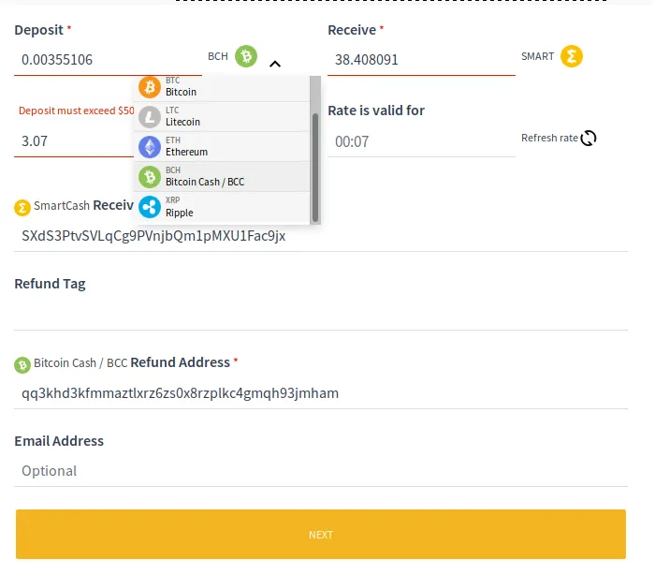Choose the LTC Litecoin option

222,117
